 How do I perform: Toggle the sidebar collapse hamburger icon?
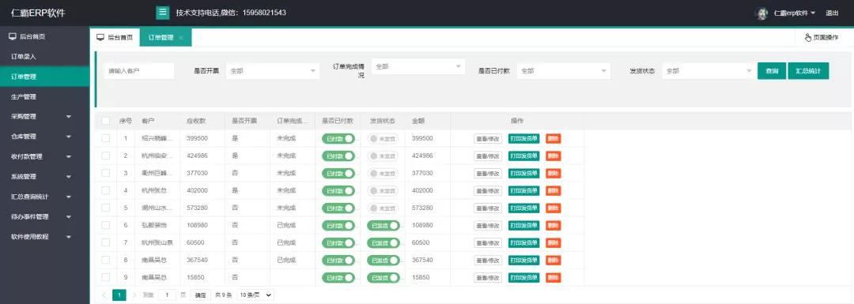click(162, 13)
